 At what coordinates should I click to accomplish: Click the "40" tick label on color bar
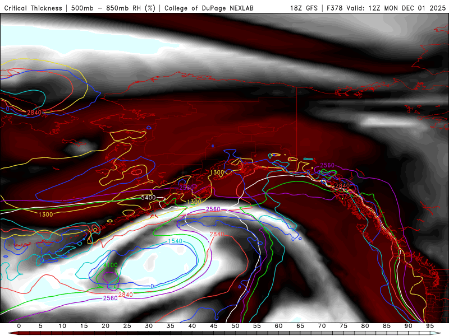pos(192,326)
